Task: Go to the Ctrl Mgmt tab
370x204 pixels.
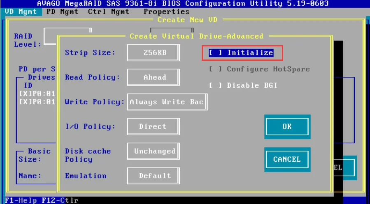Action: coord(109,12)
